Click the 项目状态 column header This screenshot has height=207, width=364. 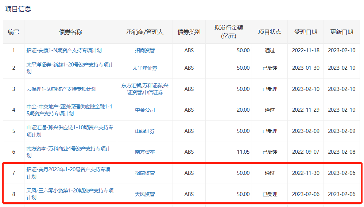coord(270,32)
